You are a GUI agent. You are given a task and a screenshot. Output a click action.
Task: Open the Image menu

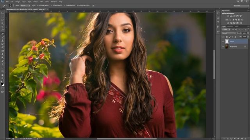(x=18, y=2)
